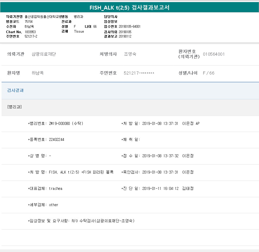Select the 처방명 FISH, ALK t(2;5) row
This screenshot has height=252, width=259.
(x=71, y=172)
